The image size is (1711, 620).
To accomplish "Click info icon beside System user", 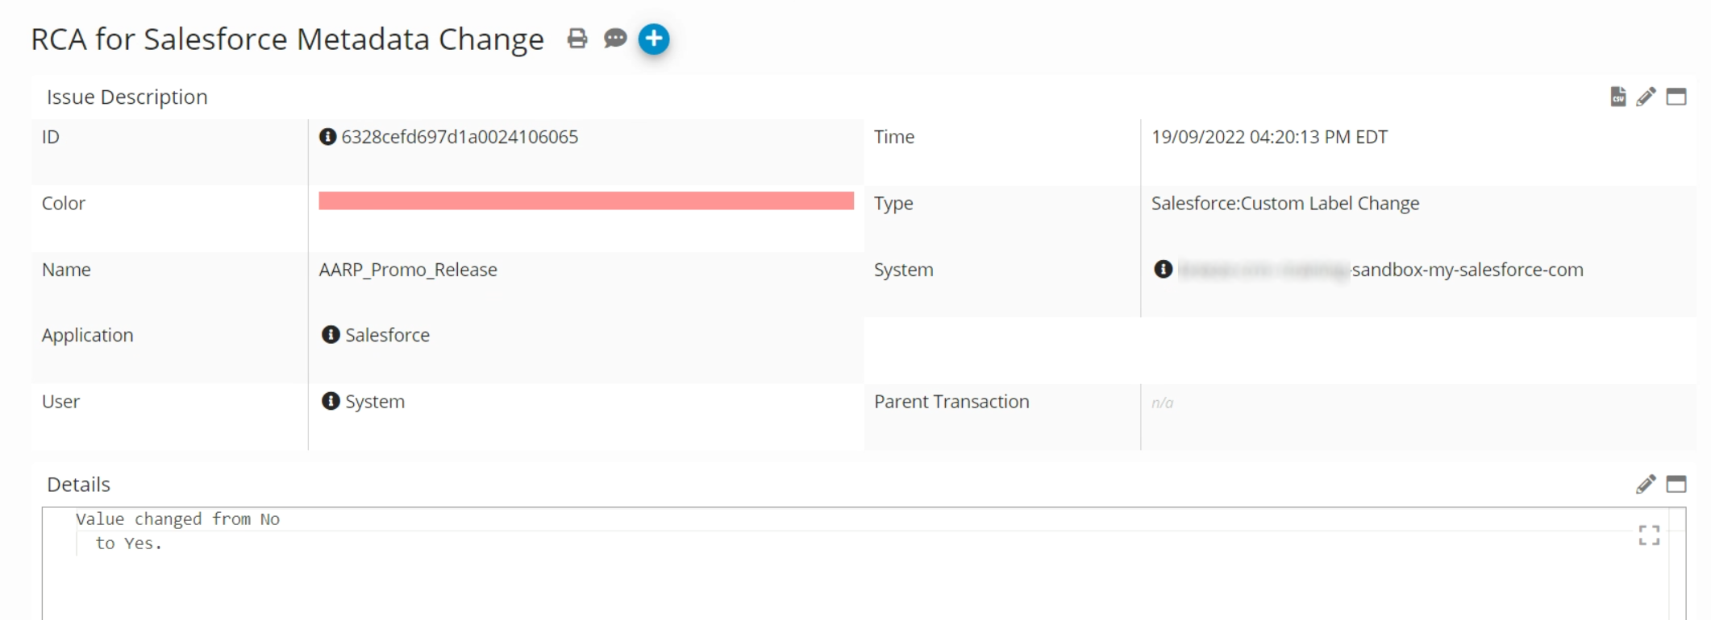I will click(331, 401).
